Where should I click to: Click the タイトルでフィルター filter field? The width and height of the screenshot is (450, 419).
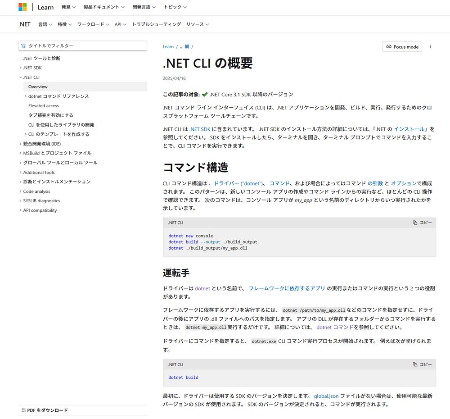pyautogui.click(x=83, y=46)
